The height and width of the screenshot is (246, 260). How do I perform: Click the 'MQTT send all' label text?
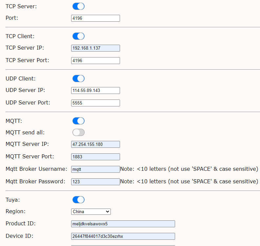[x=25, y=132]
